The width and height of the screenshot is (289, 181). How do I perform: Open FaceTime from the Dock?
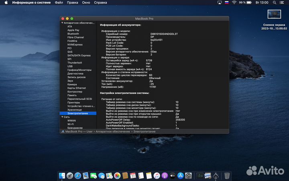(x=94, y=176)
